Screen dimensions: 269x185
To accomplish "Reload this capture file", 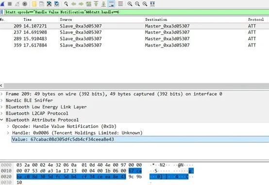I will [57, 4].
